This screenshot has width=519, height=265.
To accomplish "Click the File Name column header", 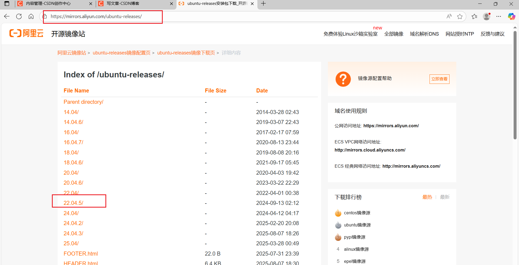I will 76,91.
